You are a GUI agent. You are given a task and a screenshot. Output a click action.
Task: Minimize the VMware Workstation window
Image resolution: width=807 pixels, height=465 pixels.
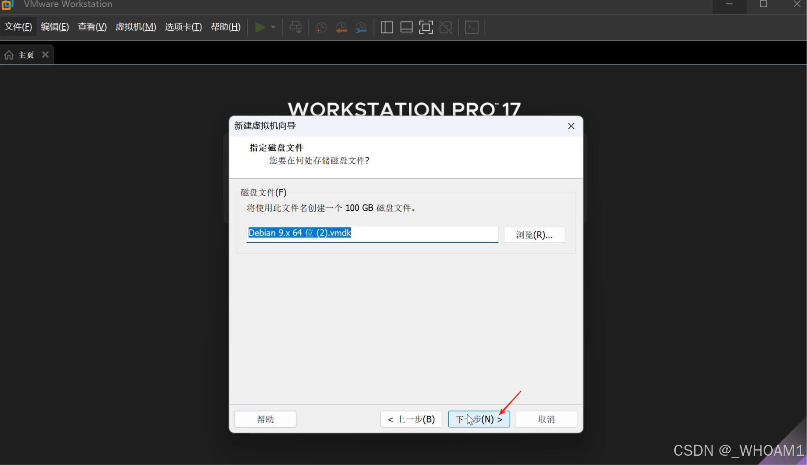tap(729, 4)
